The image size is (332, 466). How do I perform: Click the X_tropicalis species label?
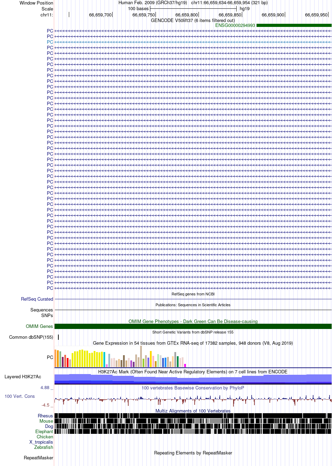[x=41, y=442]
